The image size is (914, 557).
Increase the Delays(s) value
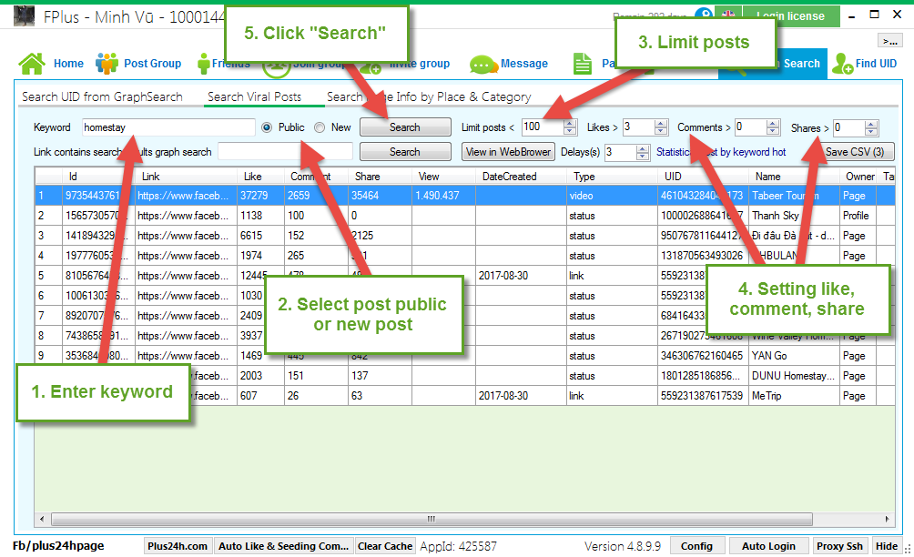[x=643, y=148]
